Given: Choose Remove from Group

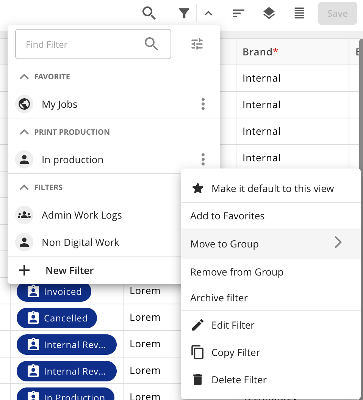Looking at the screenshot, I should click(271, 272).
